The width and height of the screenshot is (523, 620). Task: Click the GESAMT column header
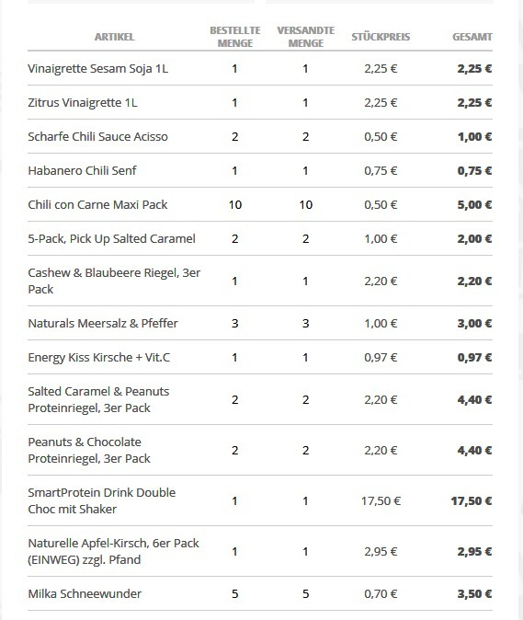pos(472,37)
